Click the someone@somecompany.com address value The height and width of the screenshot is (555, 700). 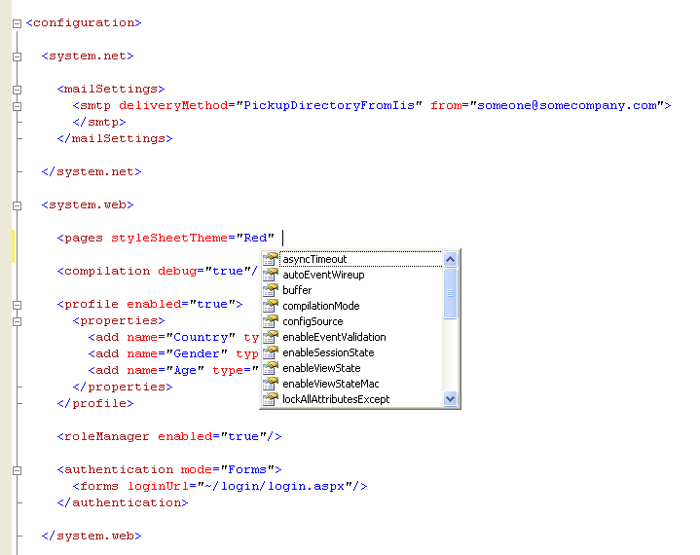(567, 105)
